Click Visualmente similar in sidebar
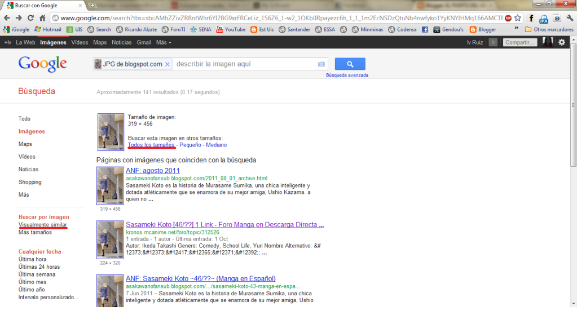This screenshot has height=324, width=577. 43,225
